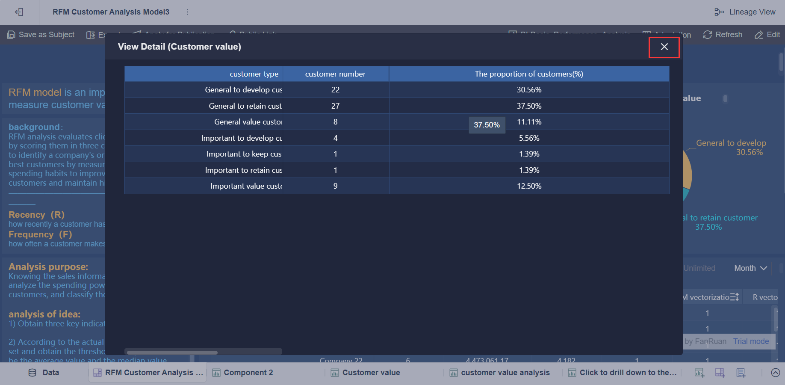Click the detail table horizontal scrollbar

click(171, 352)
